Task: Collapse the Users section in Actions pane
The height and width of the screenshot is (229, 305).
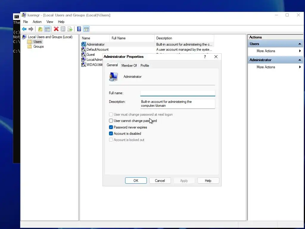Action: [x=300, y=44]
